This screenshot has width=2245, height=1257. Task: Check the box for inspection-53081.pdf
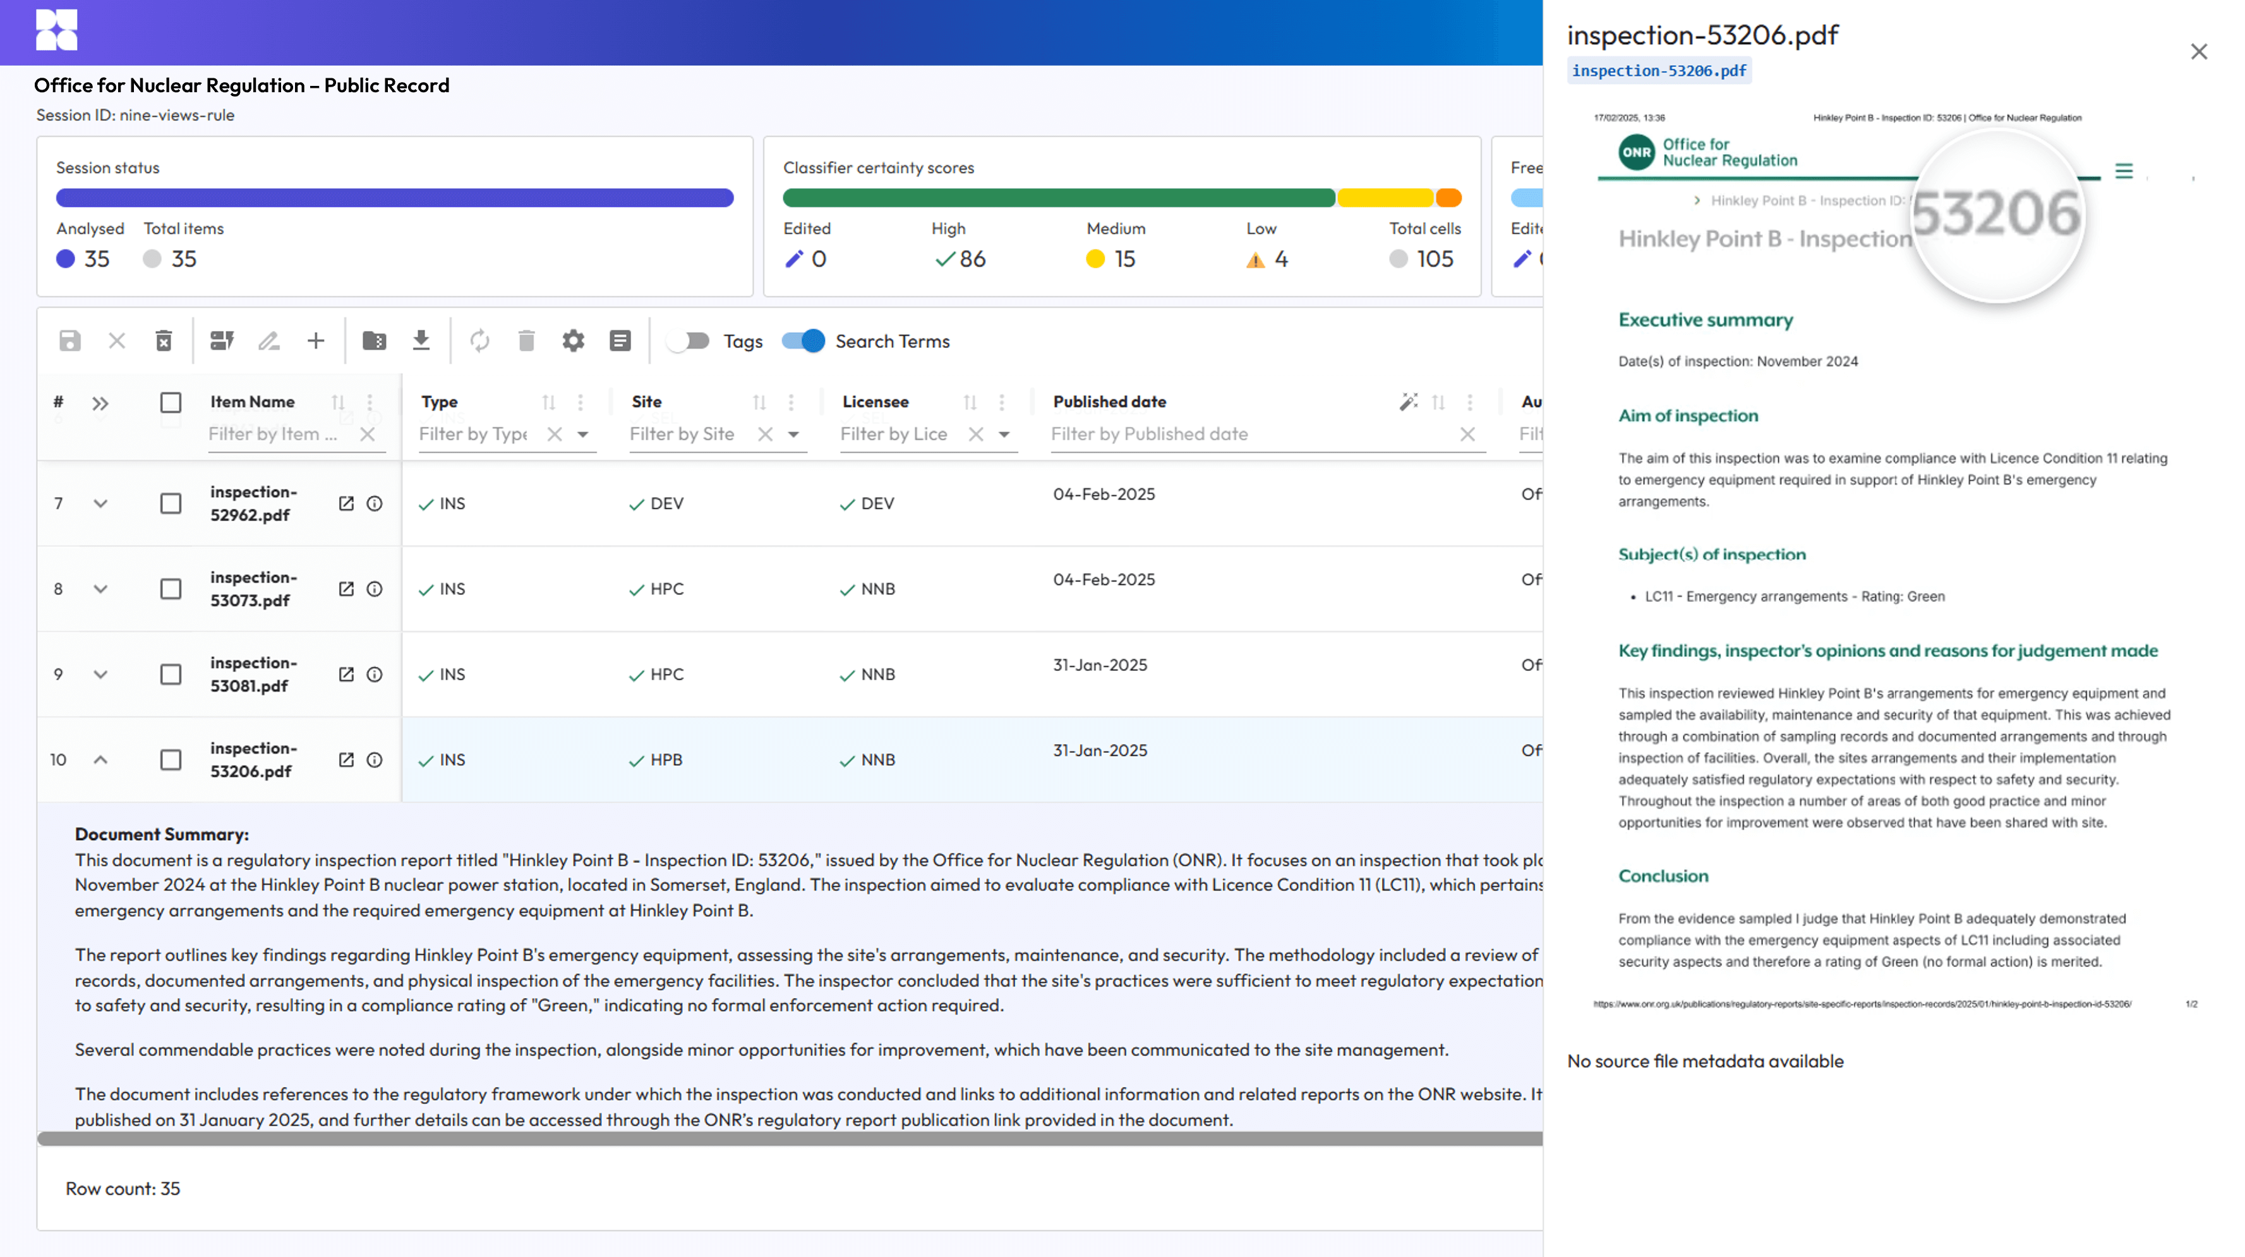point(171,675)
